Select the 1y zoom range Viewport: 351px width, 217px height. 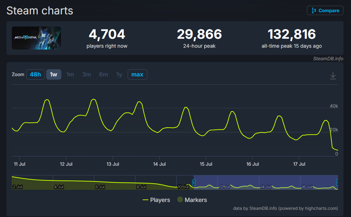pos(119,74)
